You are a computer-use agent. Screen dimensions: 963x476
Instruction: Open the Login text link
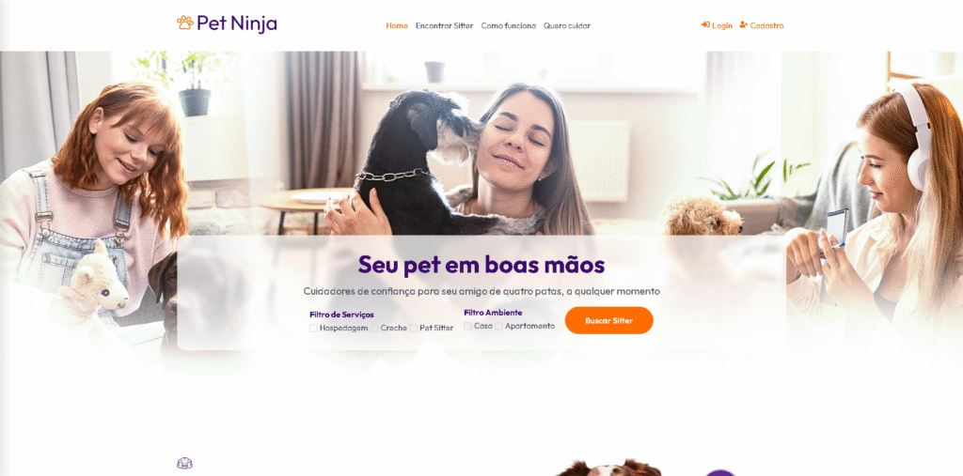[721, 25]
